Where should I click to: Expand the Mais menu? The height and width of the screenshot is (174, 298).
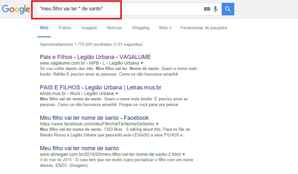[x=165, y=28]
